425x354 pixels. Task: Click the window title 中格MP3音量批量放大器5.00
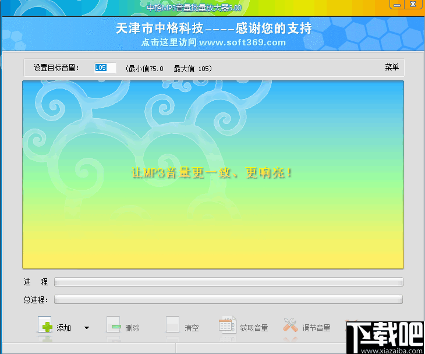pyautogui.click(x=194, y=8)
